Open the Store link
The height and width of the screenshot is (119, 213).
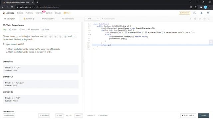(x=67, y=13)
